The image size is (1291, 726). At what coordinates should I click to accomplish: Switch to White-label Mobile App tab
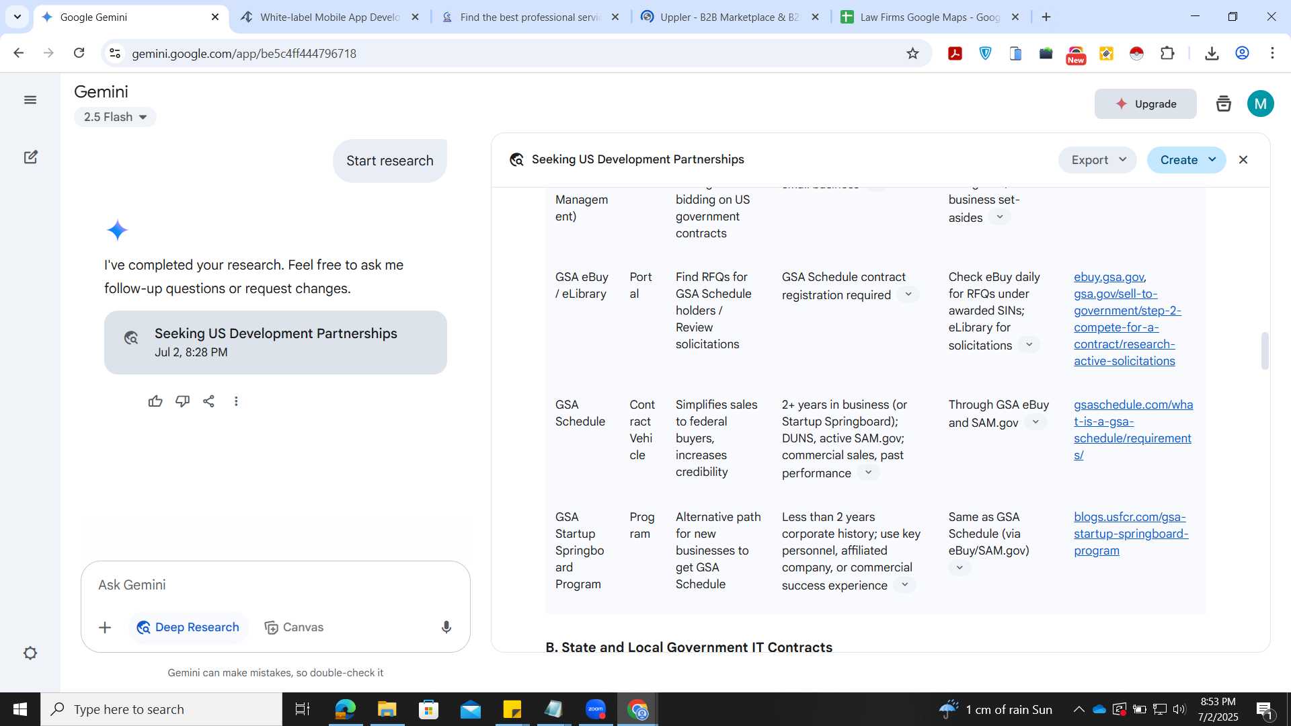[330, 17]
